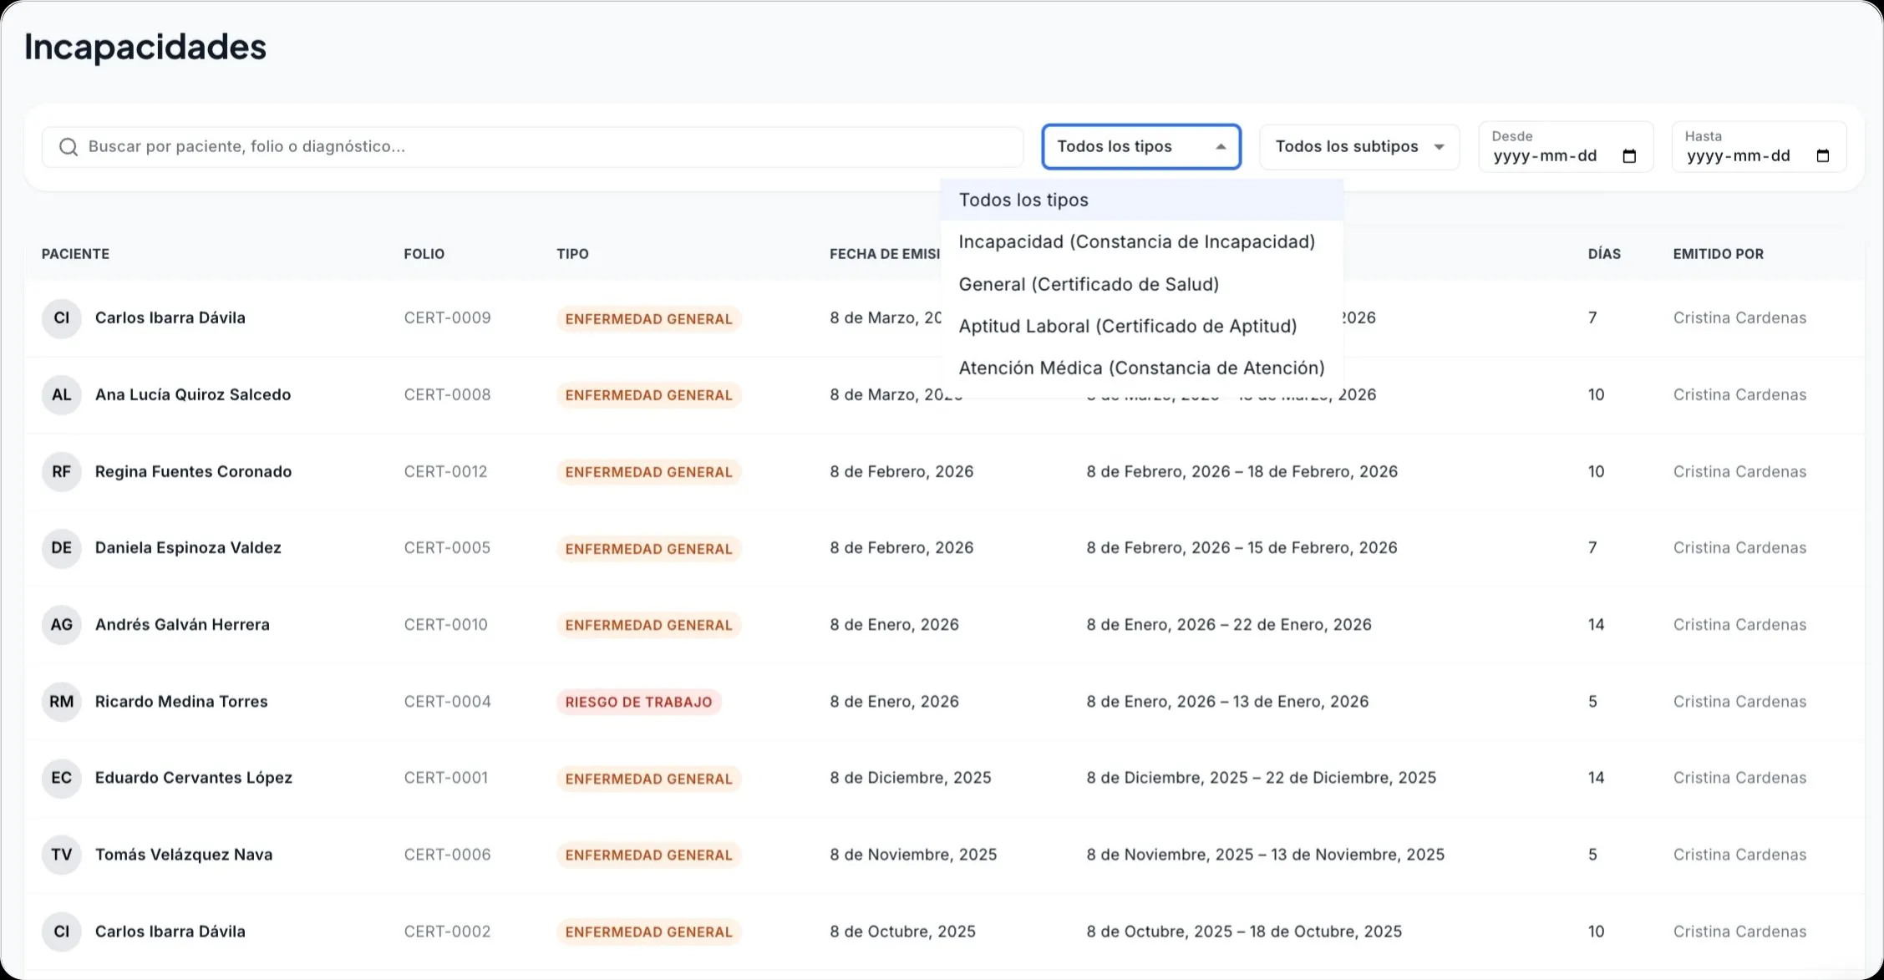The height and width of the screenshot is (980, 1884).
Task: Open the Hasta calendar picker icon
Action: click(1822, 156)
